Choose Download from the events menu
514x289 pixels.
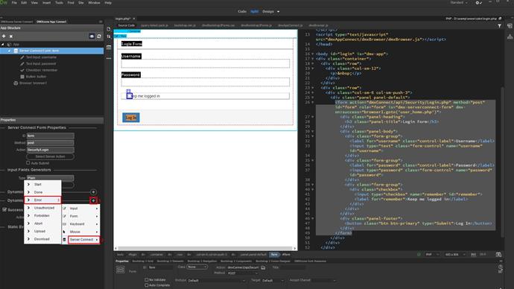tap(42, 239)
